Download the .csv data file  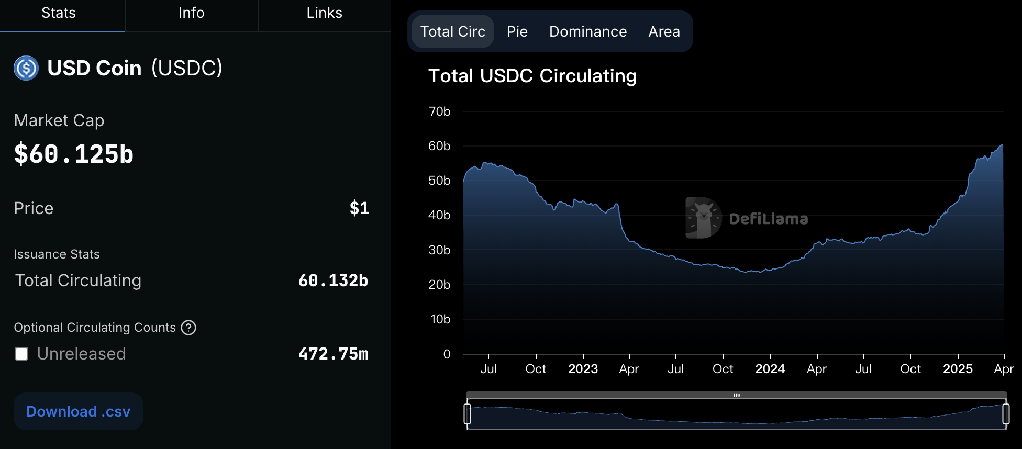click(79, 412)
